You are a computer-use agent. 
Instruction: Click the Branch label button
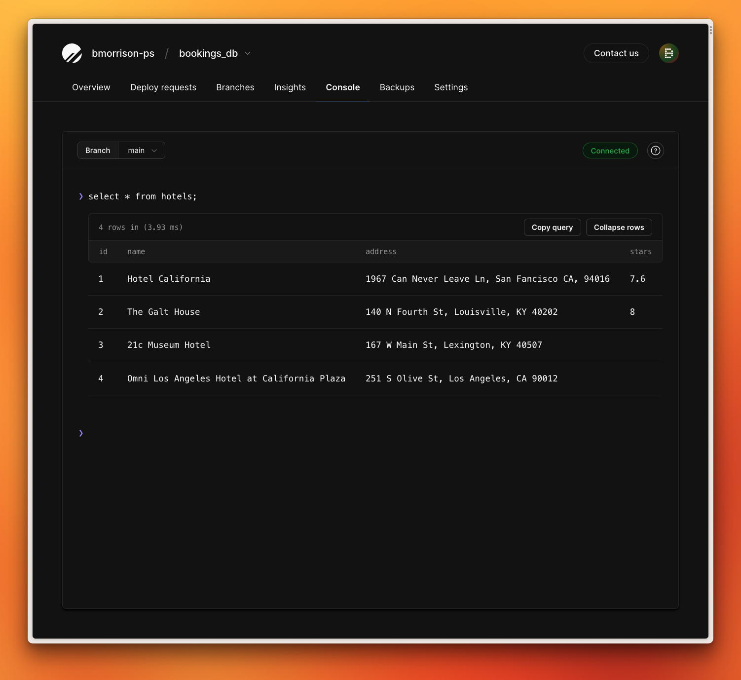(97, 150)
